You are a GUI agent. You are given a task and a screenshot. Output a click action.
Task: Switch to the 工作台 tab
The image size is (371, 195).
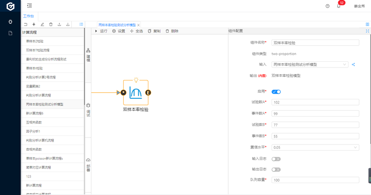(29, 16)
